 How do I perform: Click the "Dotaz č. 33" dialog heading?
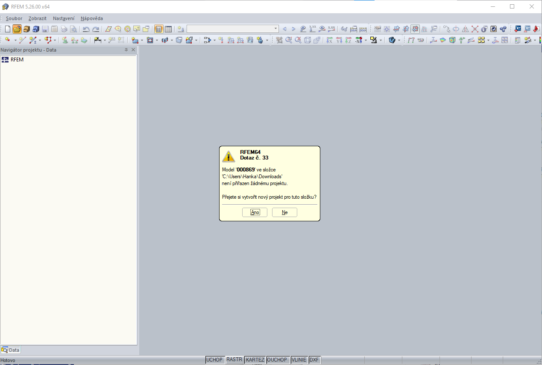254,158
